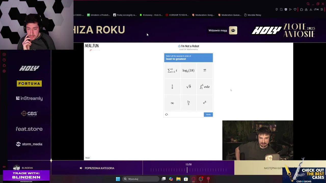Viewport: 326px width, 183px height.
Task: Click the pin icon in address bar
Action: click(x=277, y=9)
